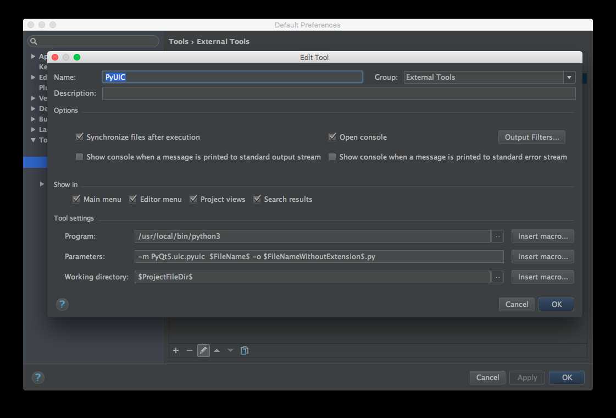Collapse the To... tree node arrow

tap(34, 140)
